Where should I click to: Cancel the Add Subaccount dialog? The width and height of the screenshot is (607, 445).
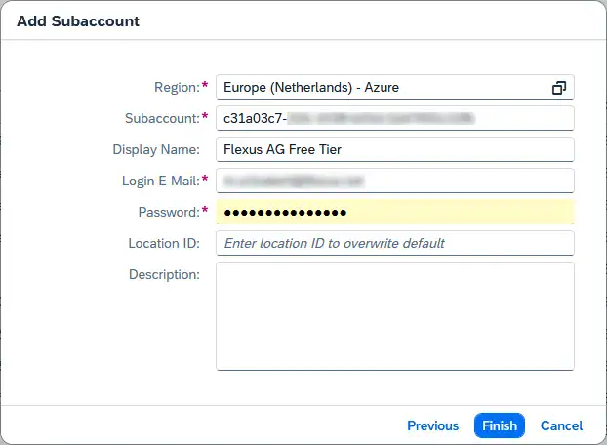(561, 425)
